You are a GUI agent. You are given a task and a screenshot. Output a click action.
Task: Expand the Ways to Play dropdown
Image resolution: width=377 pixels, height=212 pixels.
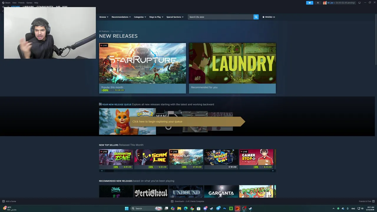[156, 17]
